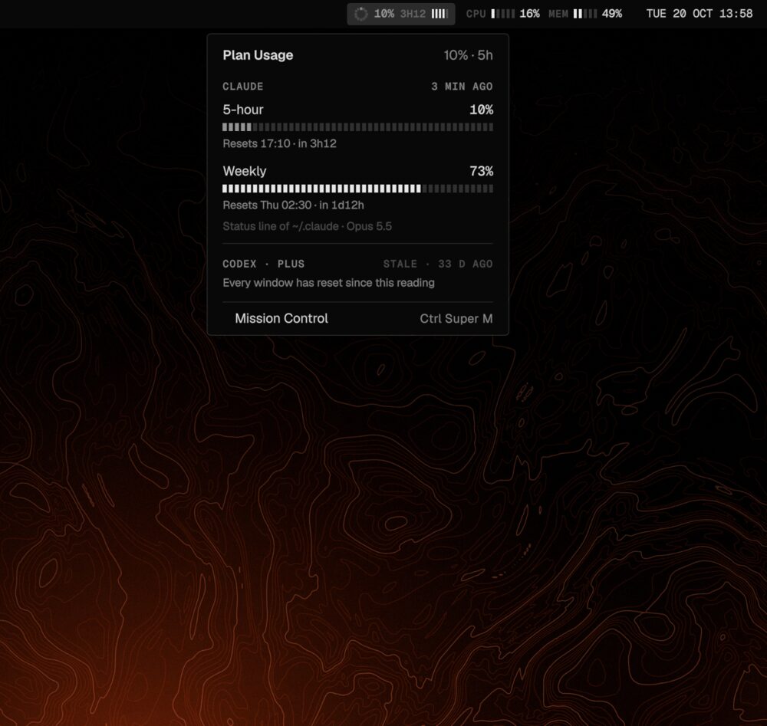Screen dimensions: 767x726
Task: Click the '10% · 5h' summary in popup header
Action: point(468,55)
